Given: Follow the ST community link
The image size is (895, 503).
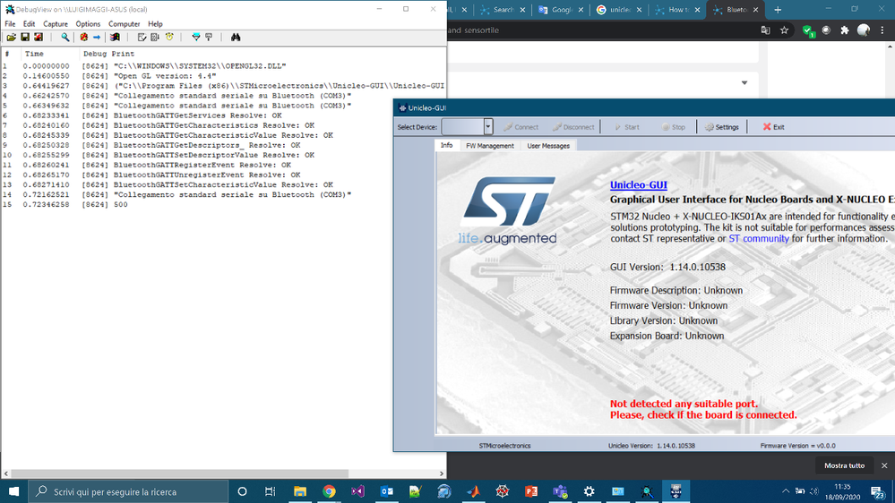Looking at the screenshot, I should 759,238.
